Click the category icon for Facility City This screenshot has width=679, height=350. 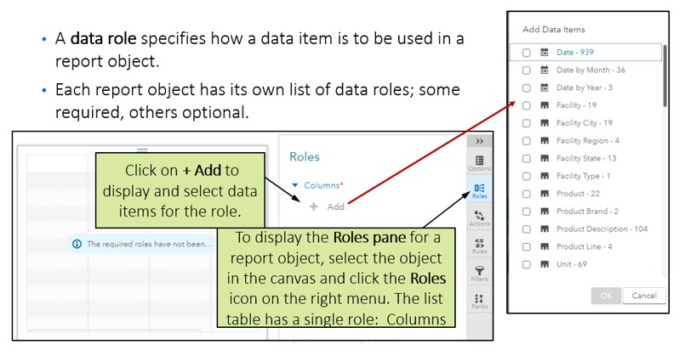(545, 123)
